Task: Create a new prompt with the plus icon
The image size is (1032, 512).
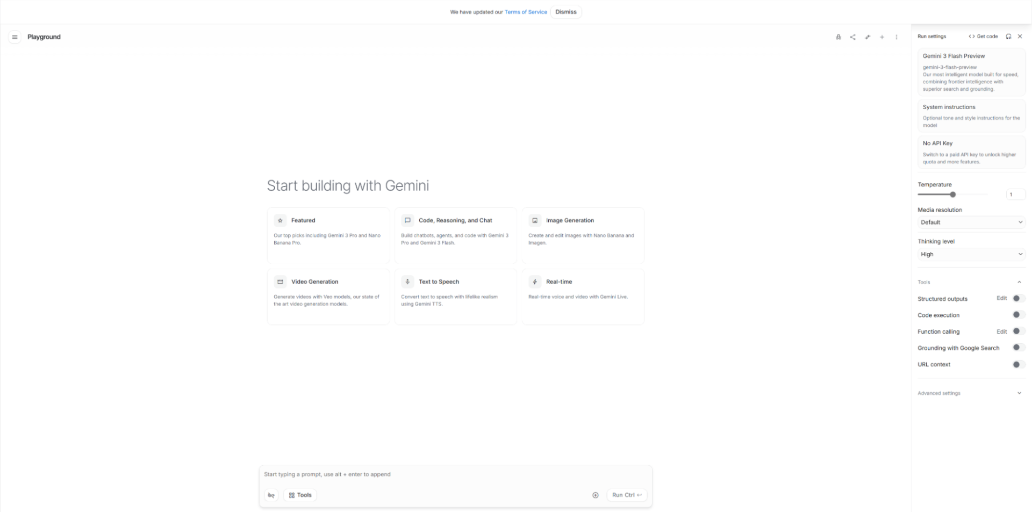Action: click(x=882, y=37)
